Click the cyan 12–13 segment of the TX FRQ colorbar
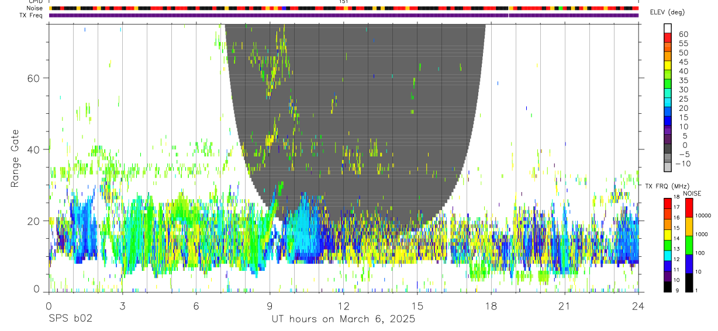The image size is (718, 331). (668, 255)
